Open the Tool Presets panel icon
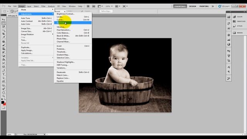This screenshot has width=247, height=139. [x=228, y=78]
